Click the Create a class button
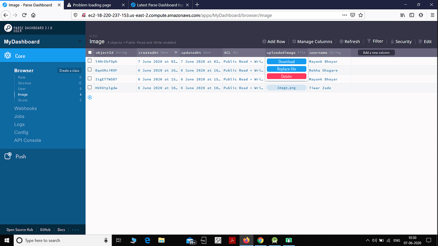 click(68, 70)
